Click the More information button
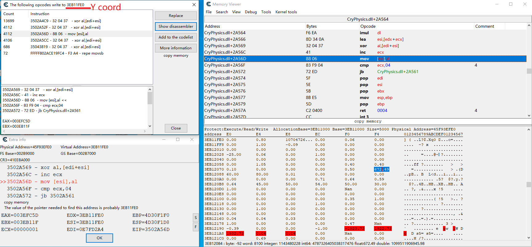This screenshot has width=532, height=247. coord(176,48)
